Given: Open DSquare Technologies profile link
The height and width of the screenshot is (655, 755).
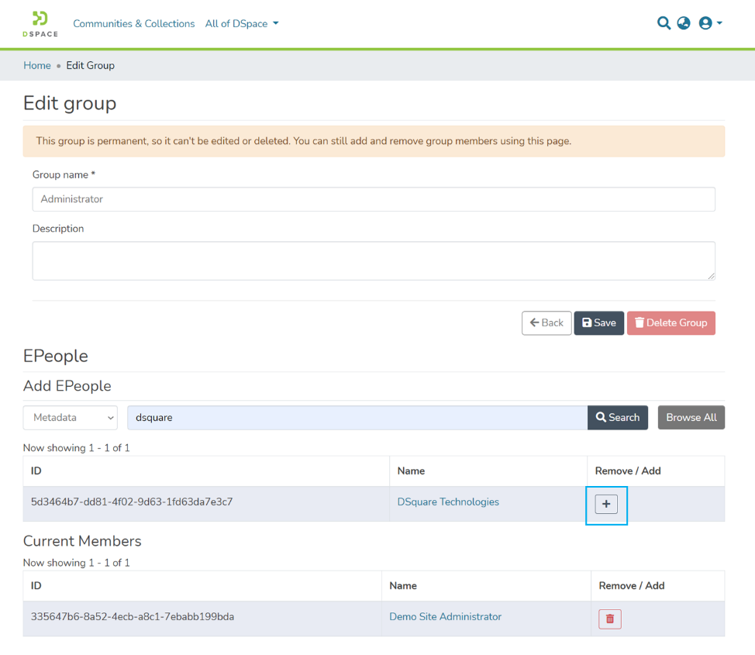Looking at the screenshot, I should tap(448, 502).
